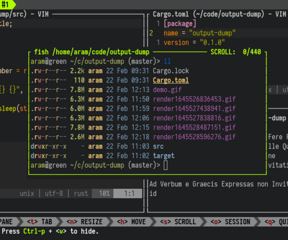Open SESSION mode in status bar
The height and width of the screenshot is (240, 288).
[230, 222]
